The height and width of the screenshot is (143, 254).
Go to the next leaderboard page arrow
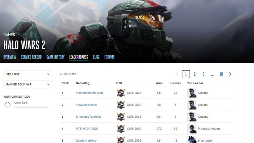click(230, 74)
